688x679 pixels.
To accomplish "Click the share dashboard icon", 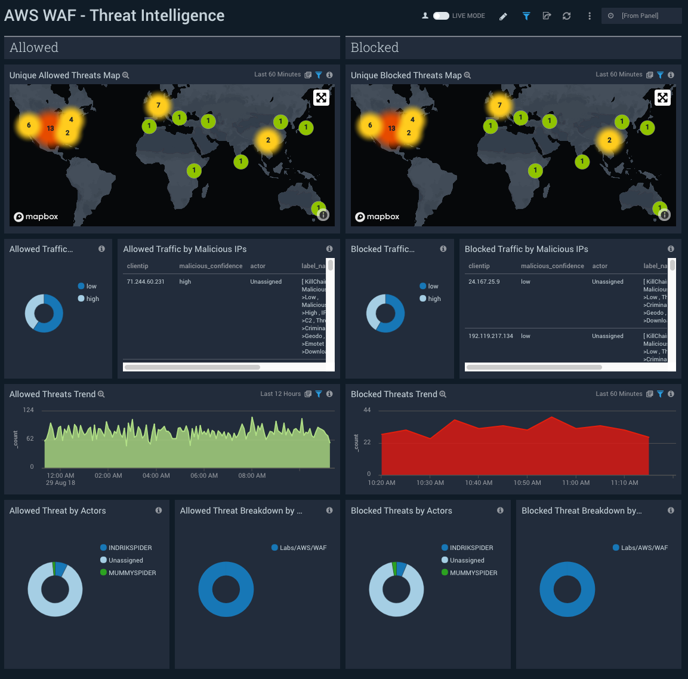I will tap(547, 16).
